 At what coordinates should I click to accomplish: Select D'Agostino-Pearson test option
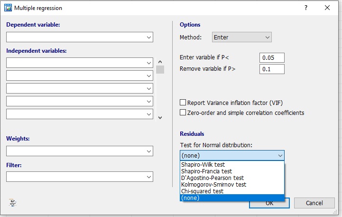point(213,178)
